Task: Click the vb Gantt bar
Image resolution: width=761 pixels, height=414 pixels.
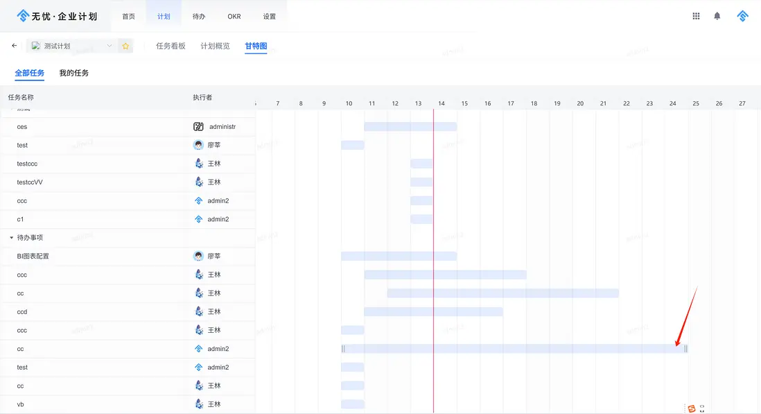Action: [x=353, y=404]
